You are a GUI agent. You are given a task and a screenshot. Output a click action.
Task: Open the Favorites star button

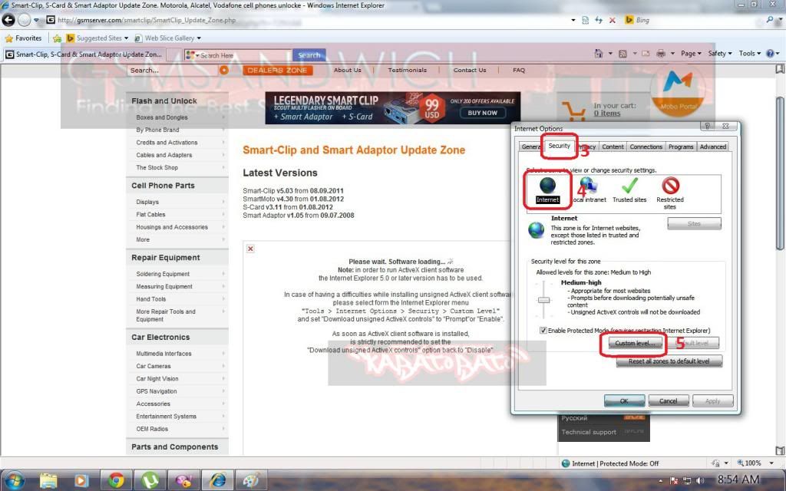[23, 38]
